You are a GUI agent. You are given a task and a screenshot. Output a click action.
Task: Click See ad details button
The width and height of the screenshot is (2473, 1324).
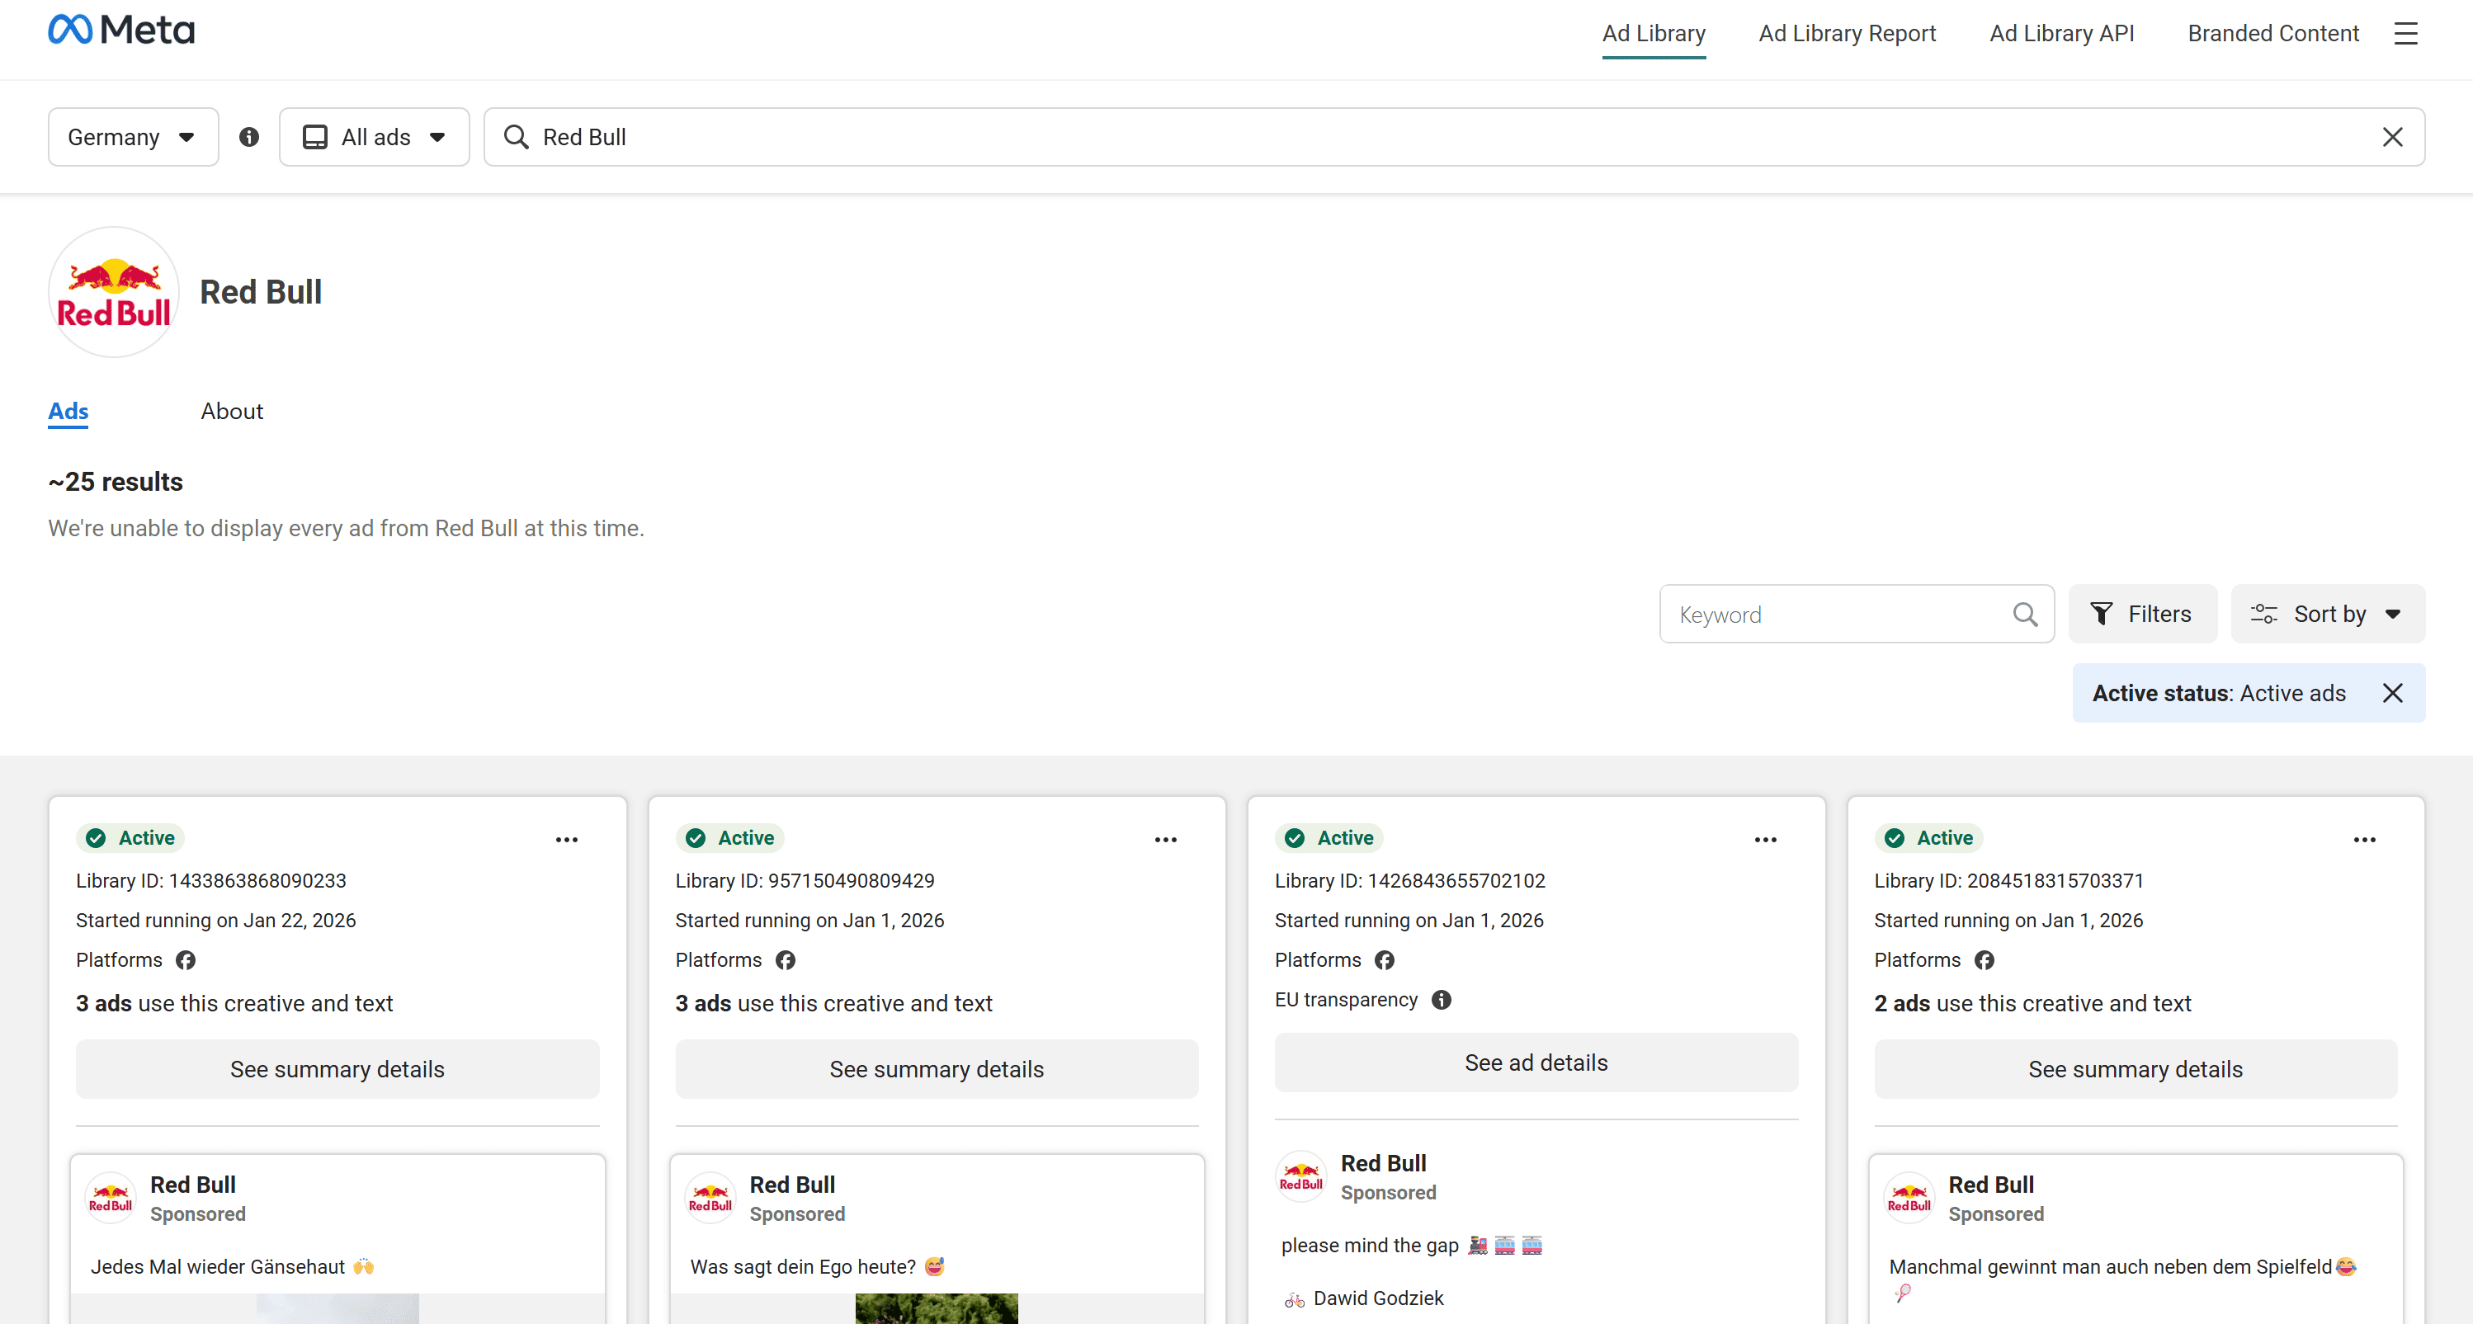(1535, 1063)
